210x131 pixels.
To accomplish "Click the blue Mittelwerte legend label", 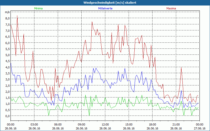I will tap(105, 8).
